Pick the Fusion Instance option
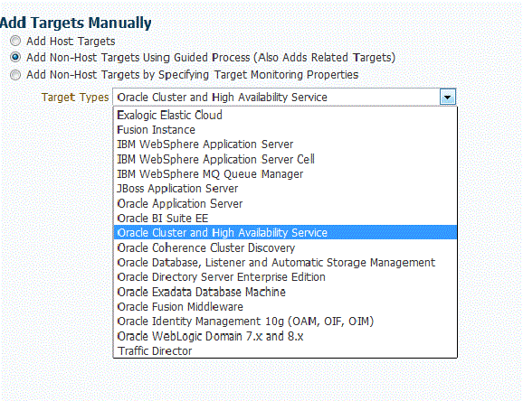The height and width of the screenshot is (401, 523). (x=285, y=130)
